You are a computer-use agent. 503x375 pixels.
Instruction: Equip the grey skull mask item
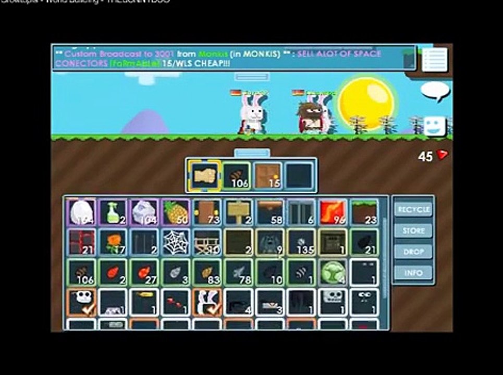point(333,302)
